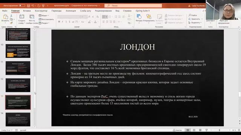Click Найти find button
The image size is (241, 135).
tap(193, 15)
